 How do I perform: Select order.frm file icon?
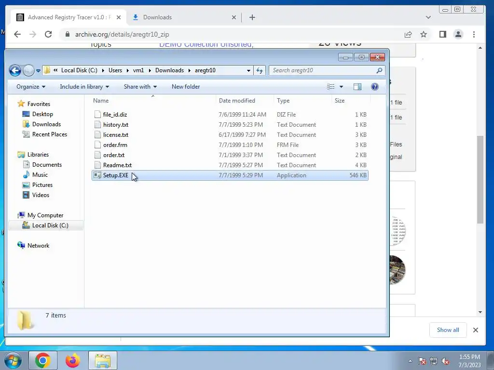point(97,145)
